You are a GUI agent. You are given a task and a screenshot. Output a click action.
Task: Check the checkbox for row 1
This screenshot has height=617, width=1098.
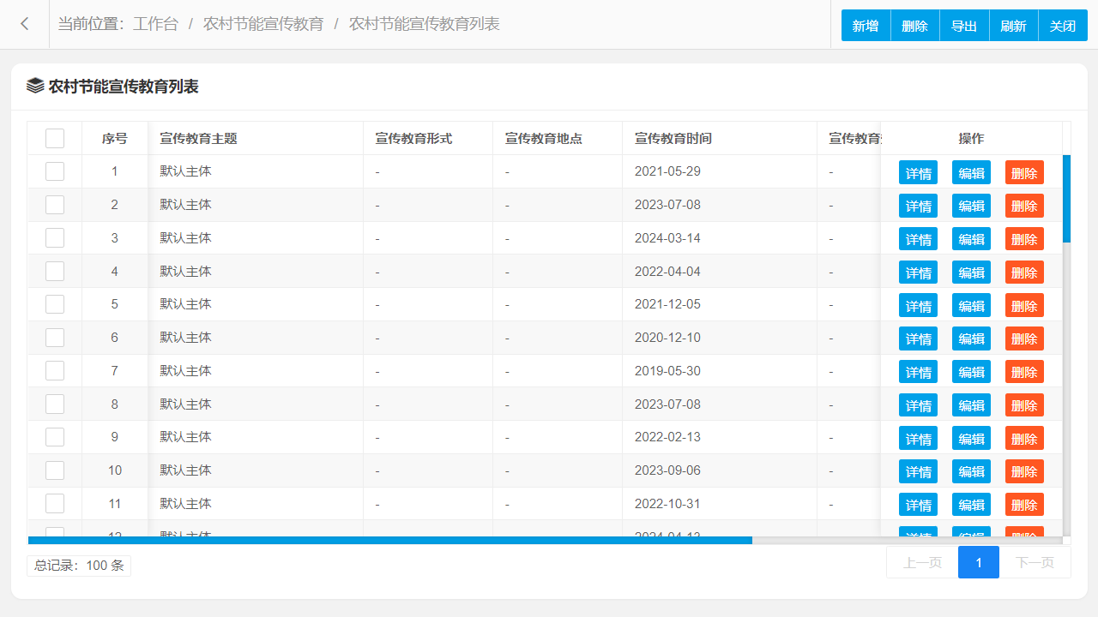coord(55,171)
